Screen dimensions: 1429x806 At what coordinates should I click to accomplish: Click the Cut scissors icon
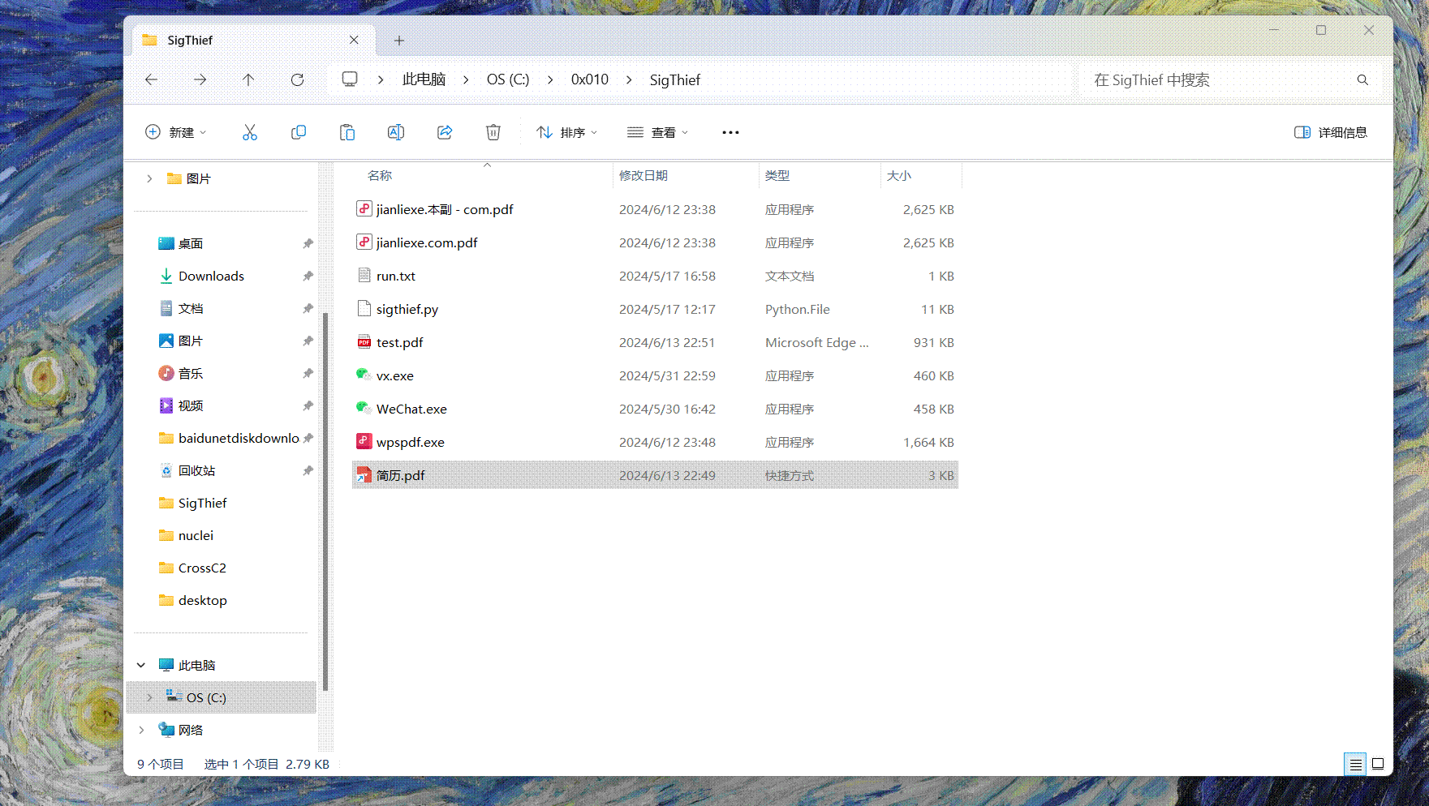pos(250,132)
